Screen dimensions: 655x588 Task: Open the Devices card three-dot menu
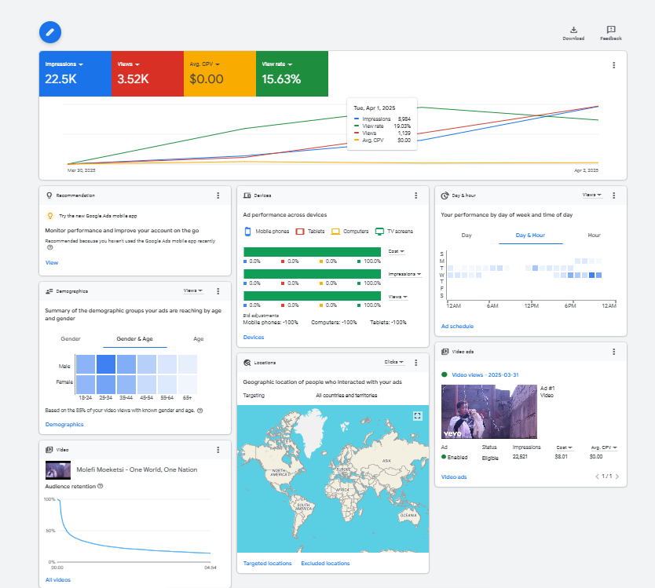tap(416, 195)
